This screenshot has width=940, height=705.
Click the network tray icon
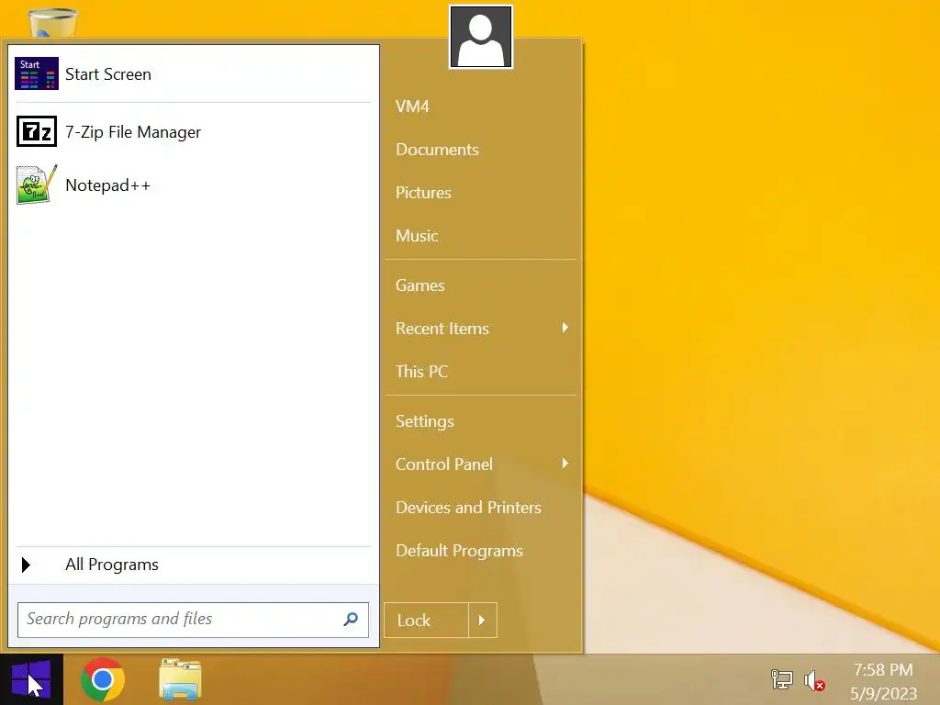coord(782,680)
